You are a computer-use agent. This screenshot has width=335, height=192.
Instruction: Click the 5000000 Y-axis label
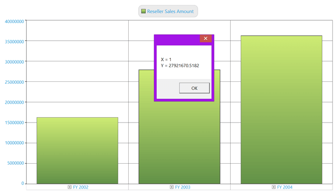(x=16, y=163)
